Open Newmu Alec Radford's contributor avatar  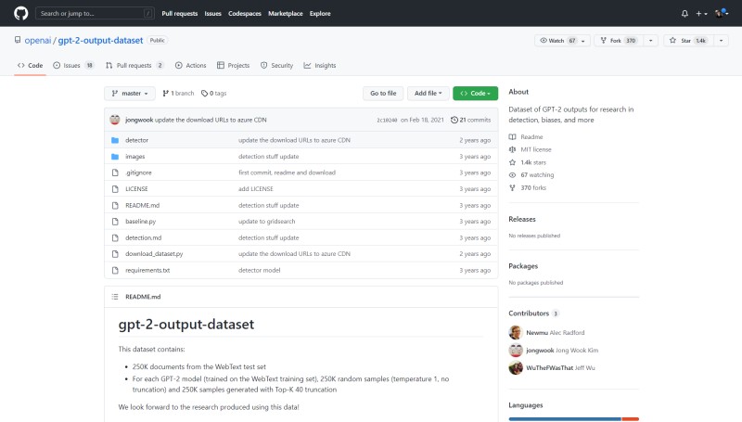point(516,333)
